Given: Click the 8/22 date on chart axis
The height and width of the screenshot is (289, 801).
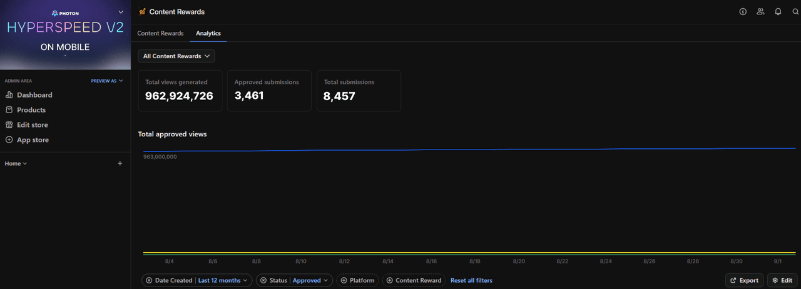Looking at the screenshot, I should (x=562, y=261).
